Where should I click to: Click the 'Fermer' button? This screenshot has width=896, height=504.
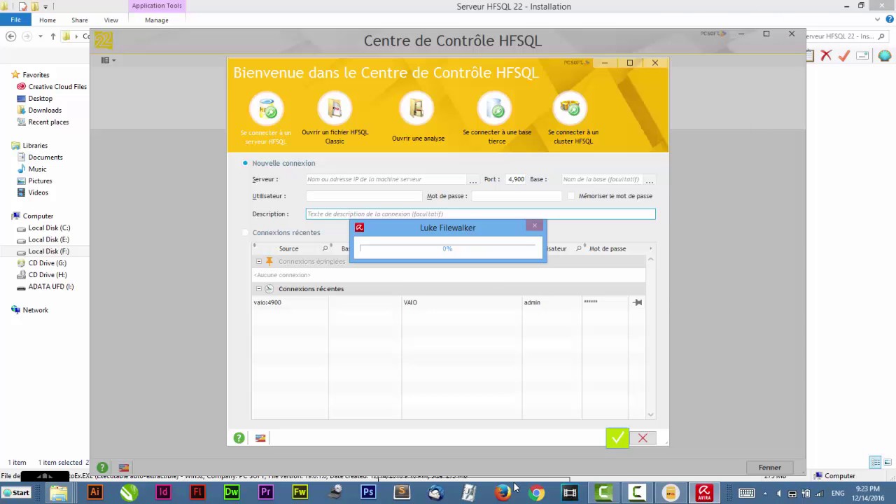click(x=769, y=468)
